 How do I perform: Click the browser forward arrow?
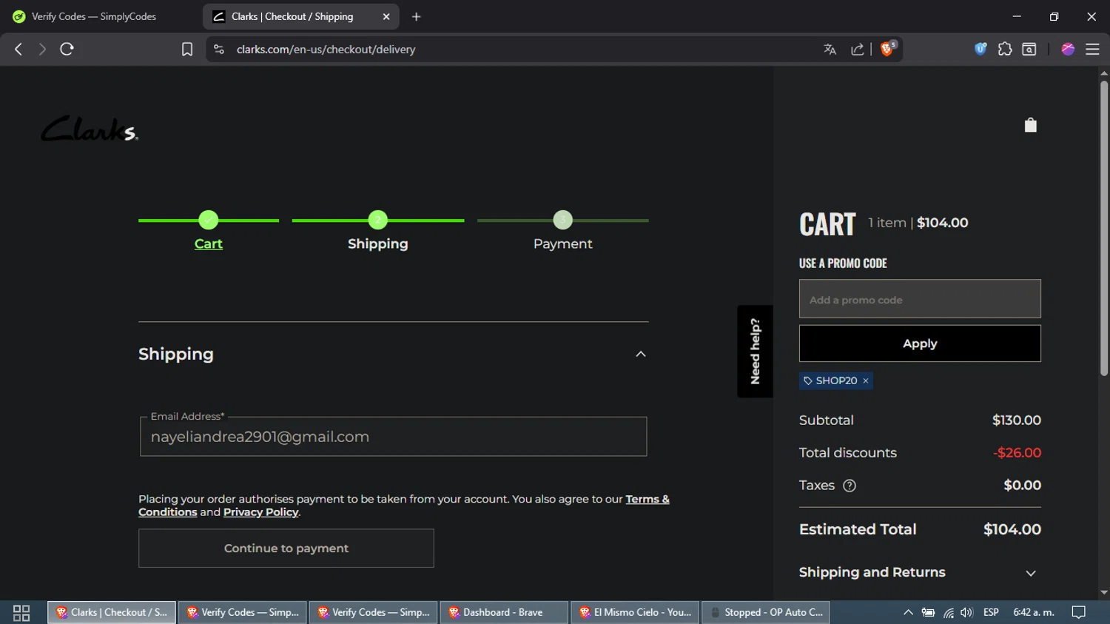tap(42, 49)
